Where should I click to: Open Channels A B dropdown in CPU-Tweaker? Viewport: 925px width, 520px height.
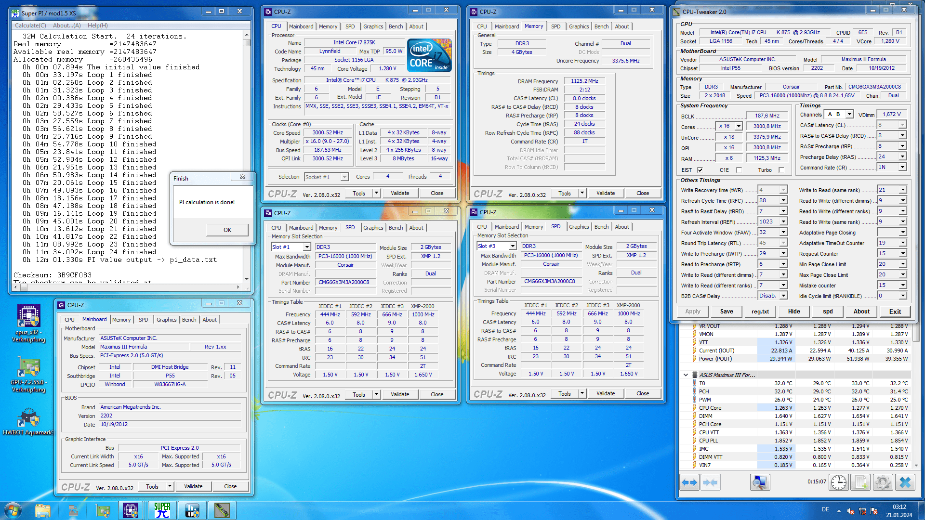[x=849, y=114]
